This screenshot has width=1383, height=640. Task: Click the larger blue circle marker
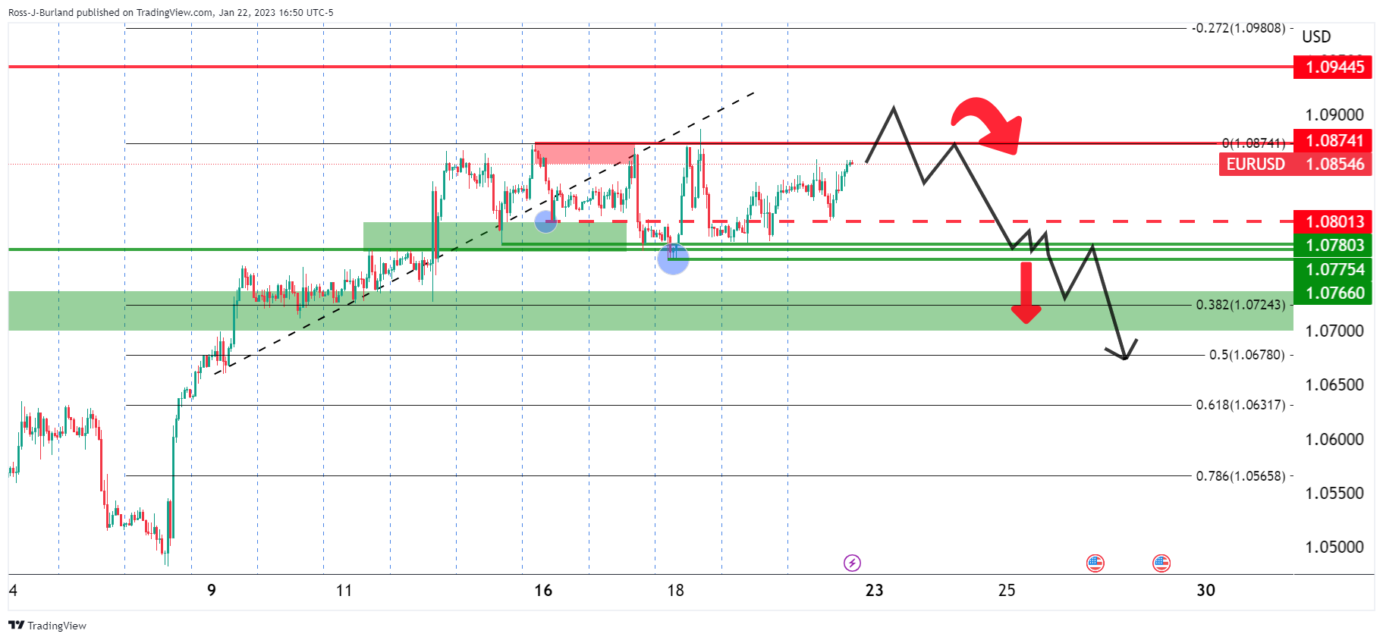[673, 259]
